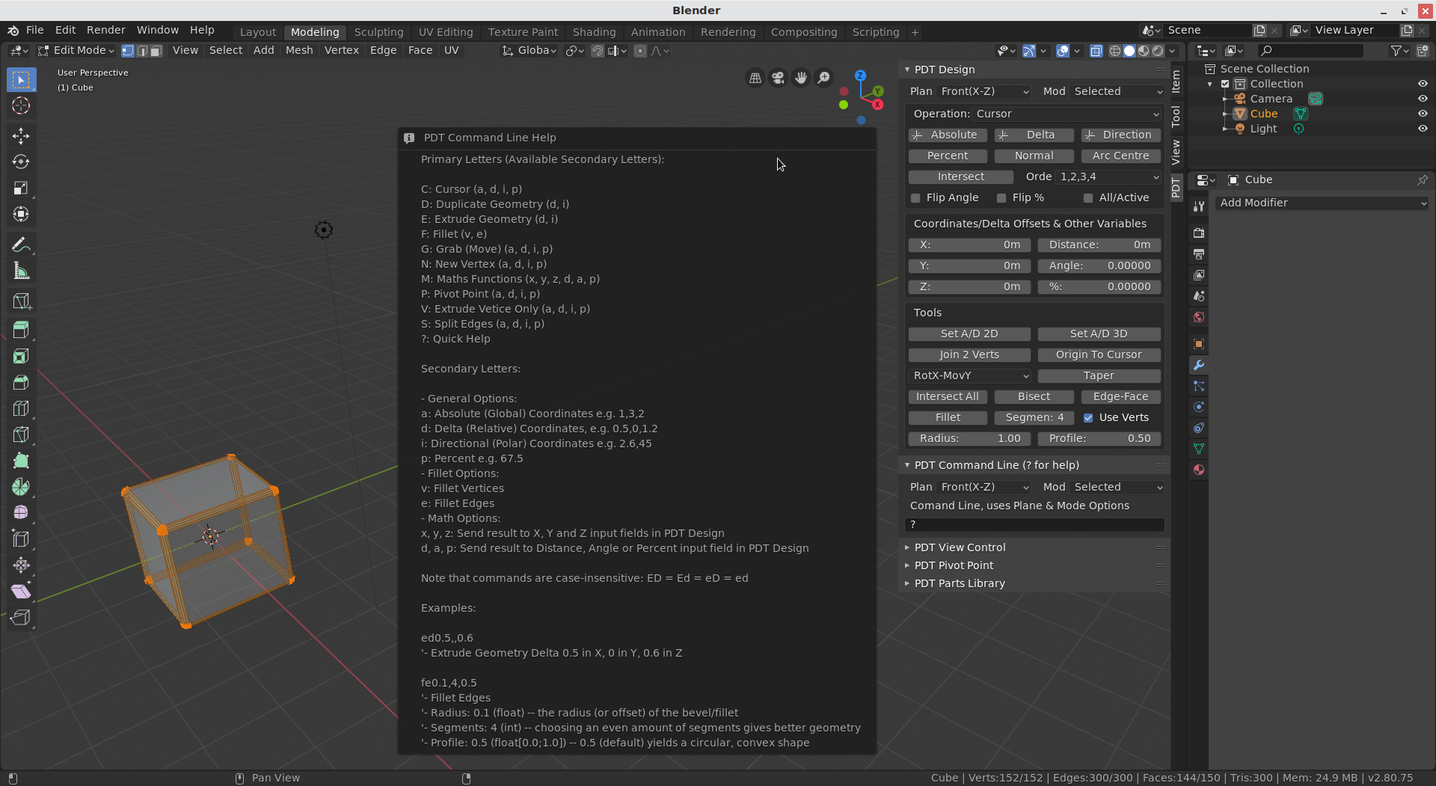Hide Light in outliner
Viewport: 1436px width, 786px height.
[x=1423, y=129]
